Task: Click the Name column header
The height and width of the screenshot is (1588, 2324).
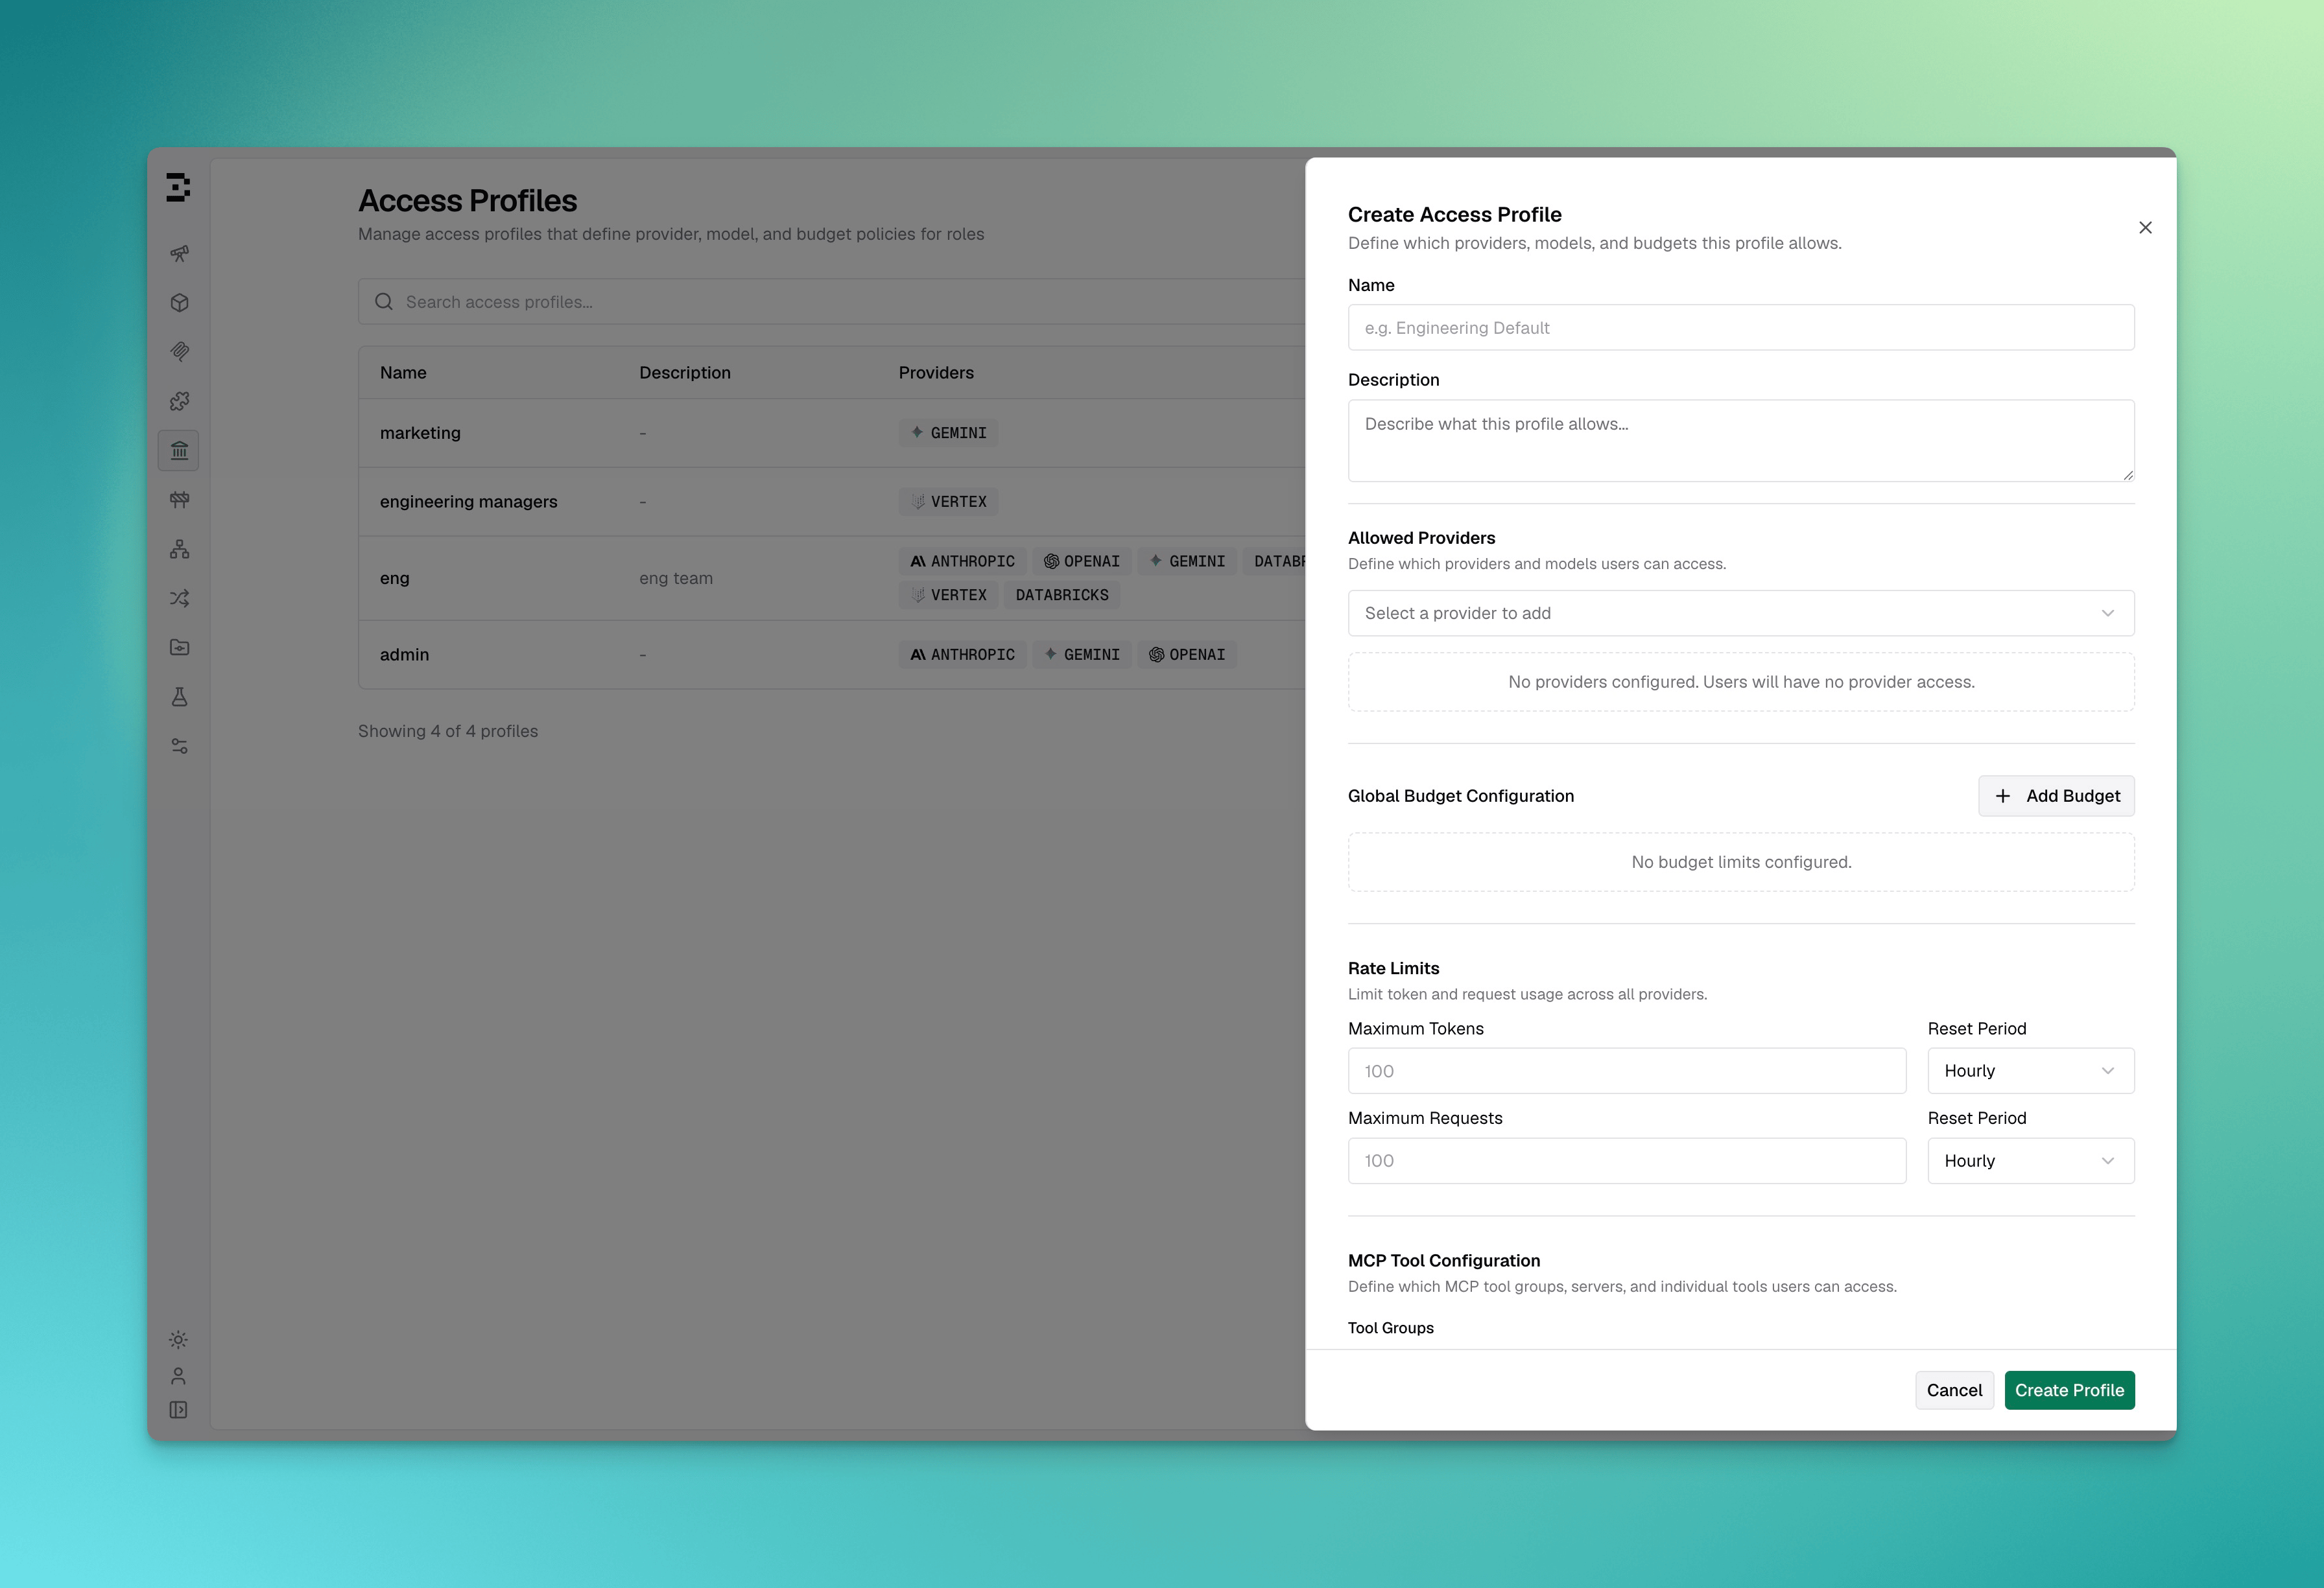Action: click(x=403, y=373)
